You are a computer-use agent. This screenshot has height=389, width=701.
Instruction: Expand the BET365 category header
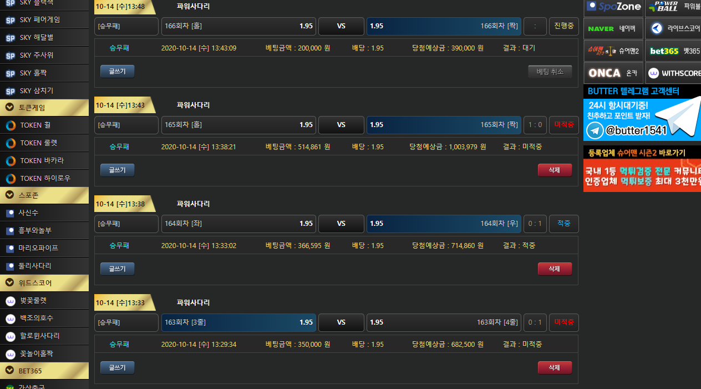coord(44,371)
